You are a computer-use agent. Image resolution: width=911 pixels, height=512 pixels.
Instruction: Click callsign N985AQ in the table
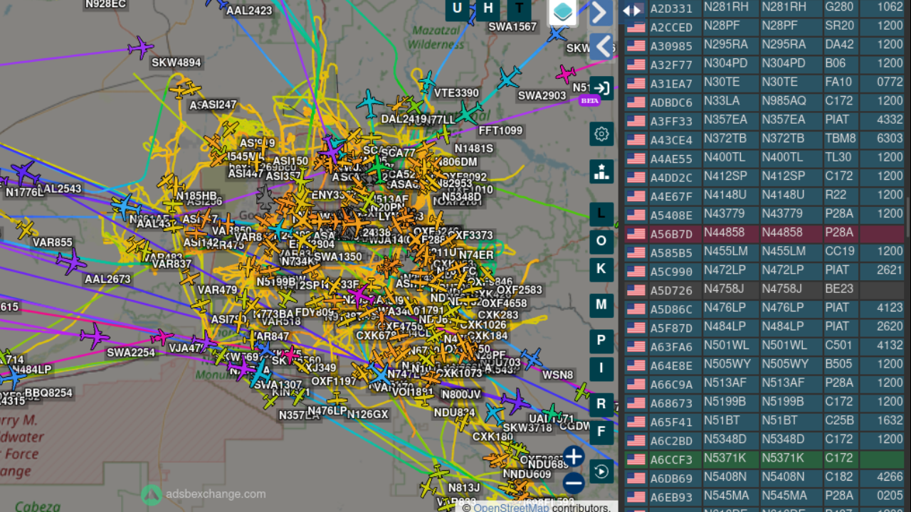784,102
